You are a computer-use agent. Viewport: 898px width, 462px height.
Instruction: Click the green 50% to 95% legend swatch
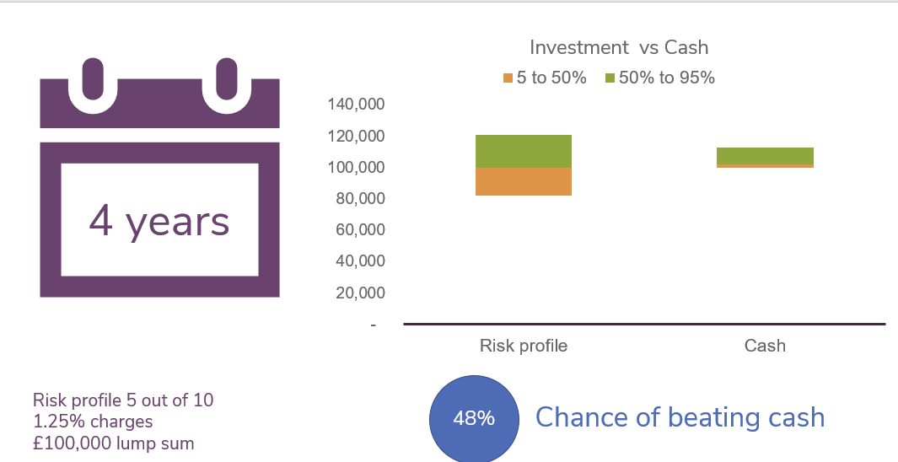tap(610, 78)
